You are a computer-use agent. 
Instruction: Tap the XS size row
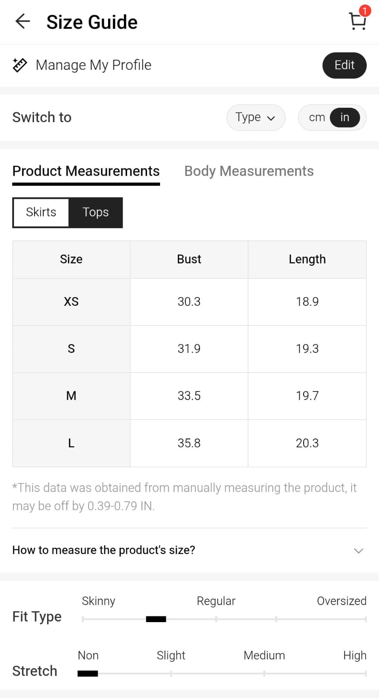click(x=71, y=302)
